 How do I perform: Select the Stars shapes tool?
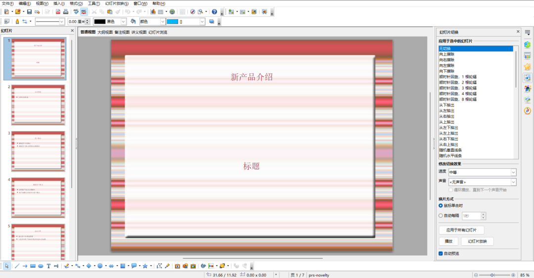point(145,266)
